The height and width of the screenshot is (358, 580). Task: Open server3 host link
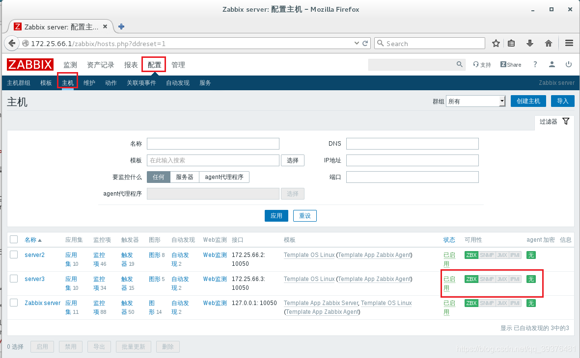34,279
